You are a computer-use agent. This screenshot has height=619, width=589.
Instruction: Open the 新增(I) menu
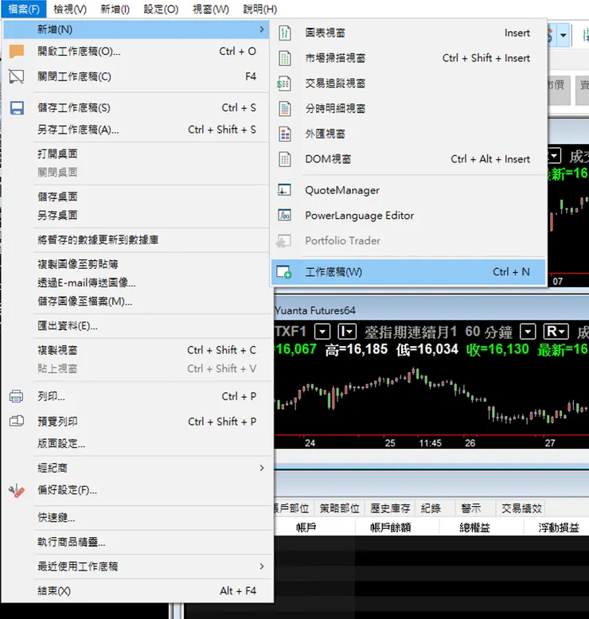click(115, 9)
